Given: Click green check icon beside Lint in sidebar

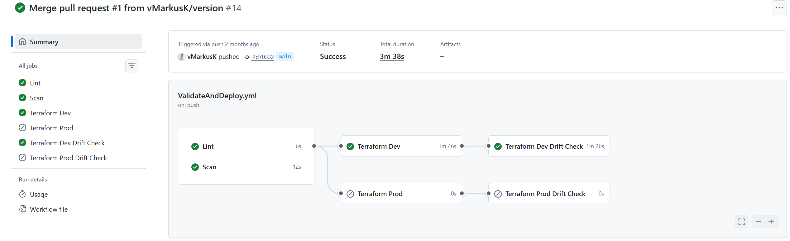Looking at the screenshot, I should pyautogui.click(x=22, y=83).
